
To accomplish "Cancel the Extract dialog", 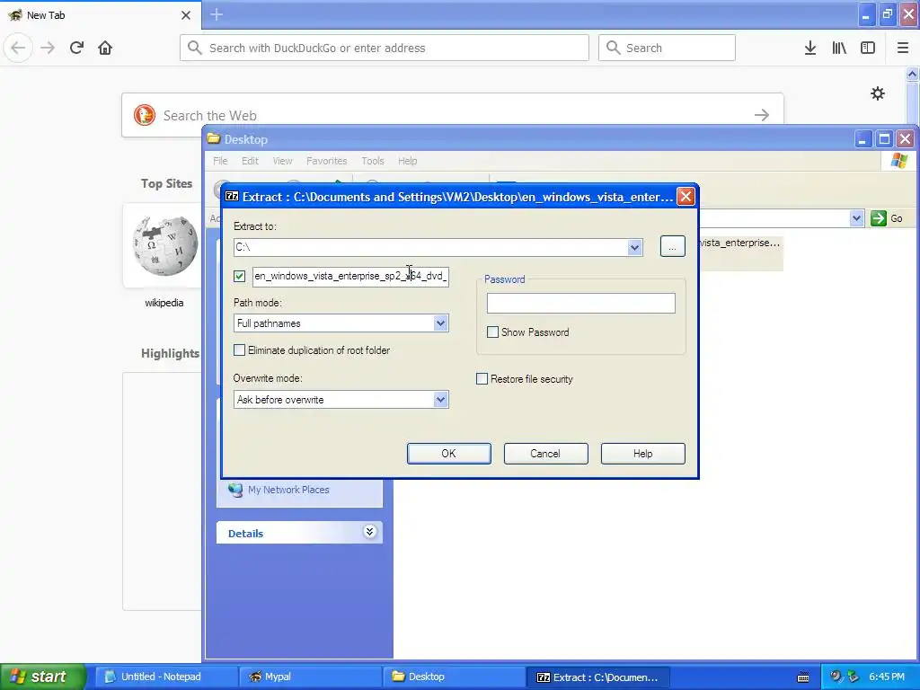I will click(x=545, y=454).
